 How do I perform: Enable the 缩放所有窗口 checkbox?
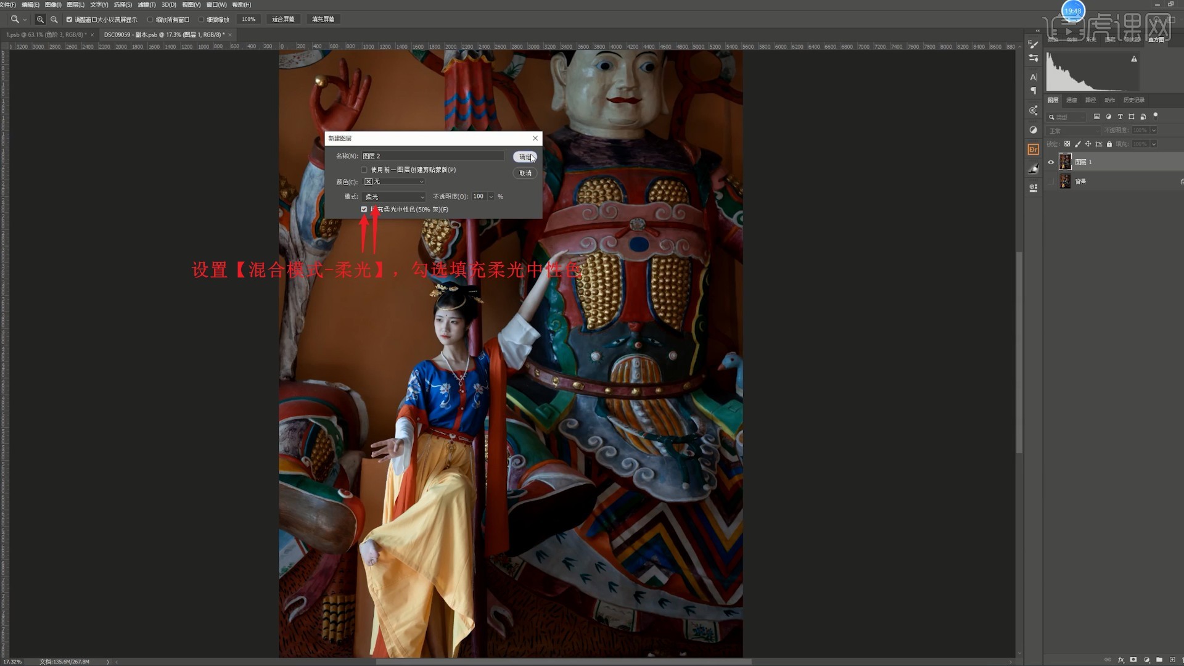click(150, 19)
